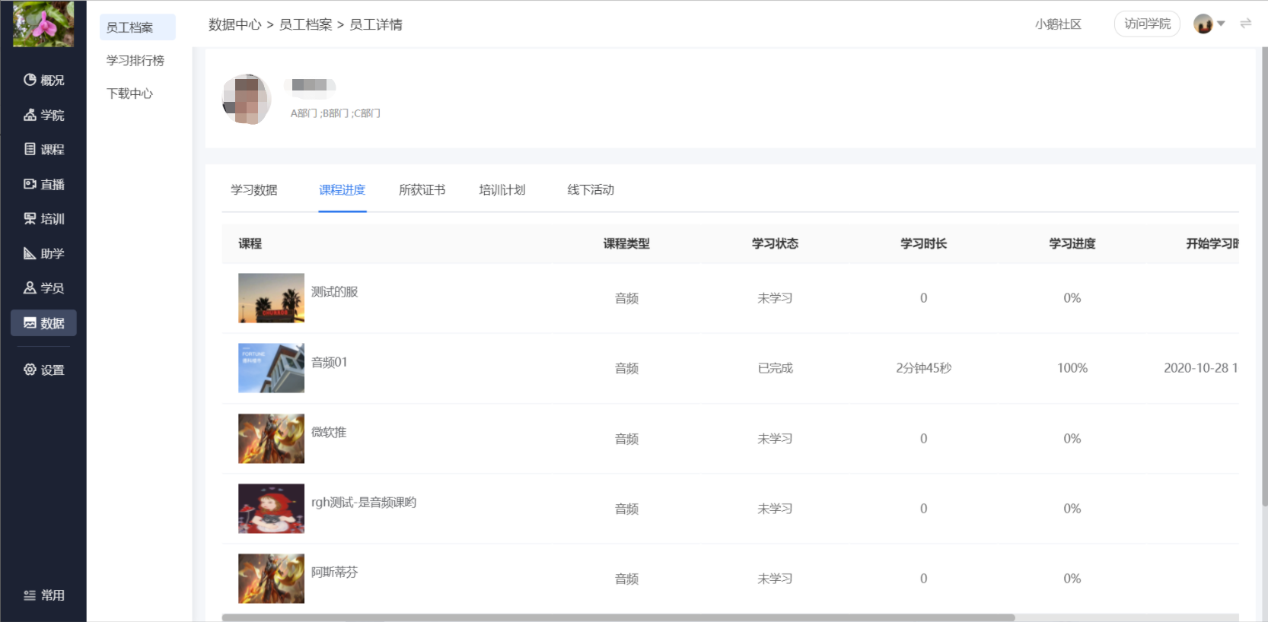Click the 学习时长 column header
Viewport: 1268px width, 622px height.
[923, 243]
